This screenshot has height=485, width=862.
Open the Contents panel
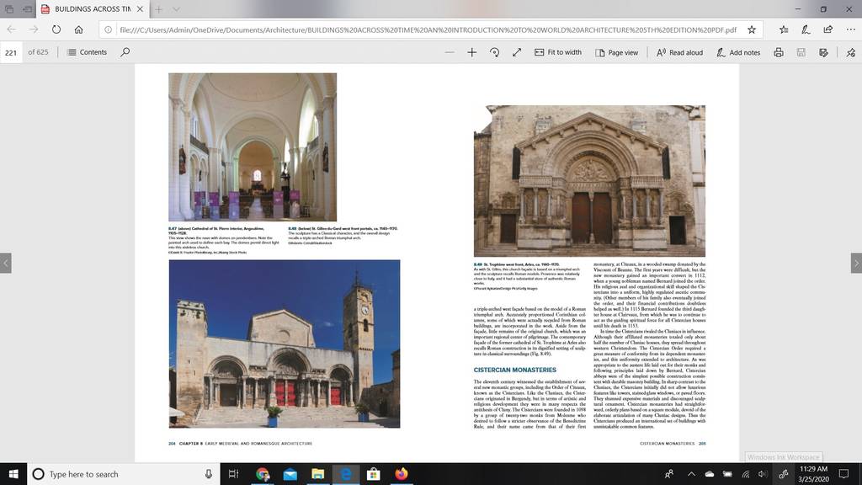87,52
